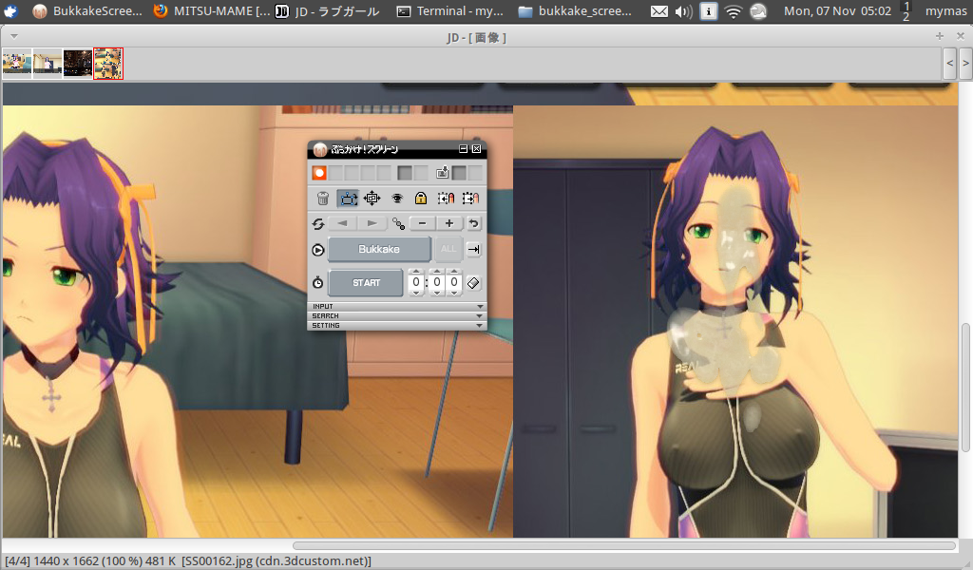Click the skip-to-end arrow beside ALL

pyautogui.click(x=474, y=250)
